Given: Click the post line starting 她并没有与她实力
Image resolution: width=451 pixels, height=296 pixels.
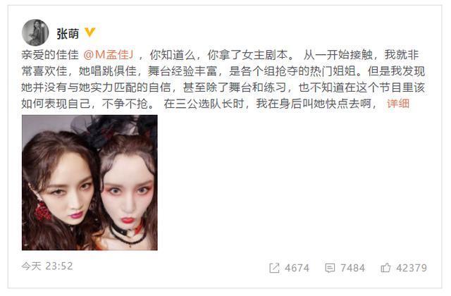Looking at the screenshot, I should point(223,87).
